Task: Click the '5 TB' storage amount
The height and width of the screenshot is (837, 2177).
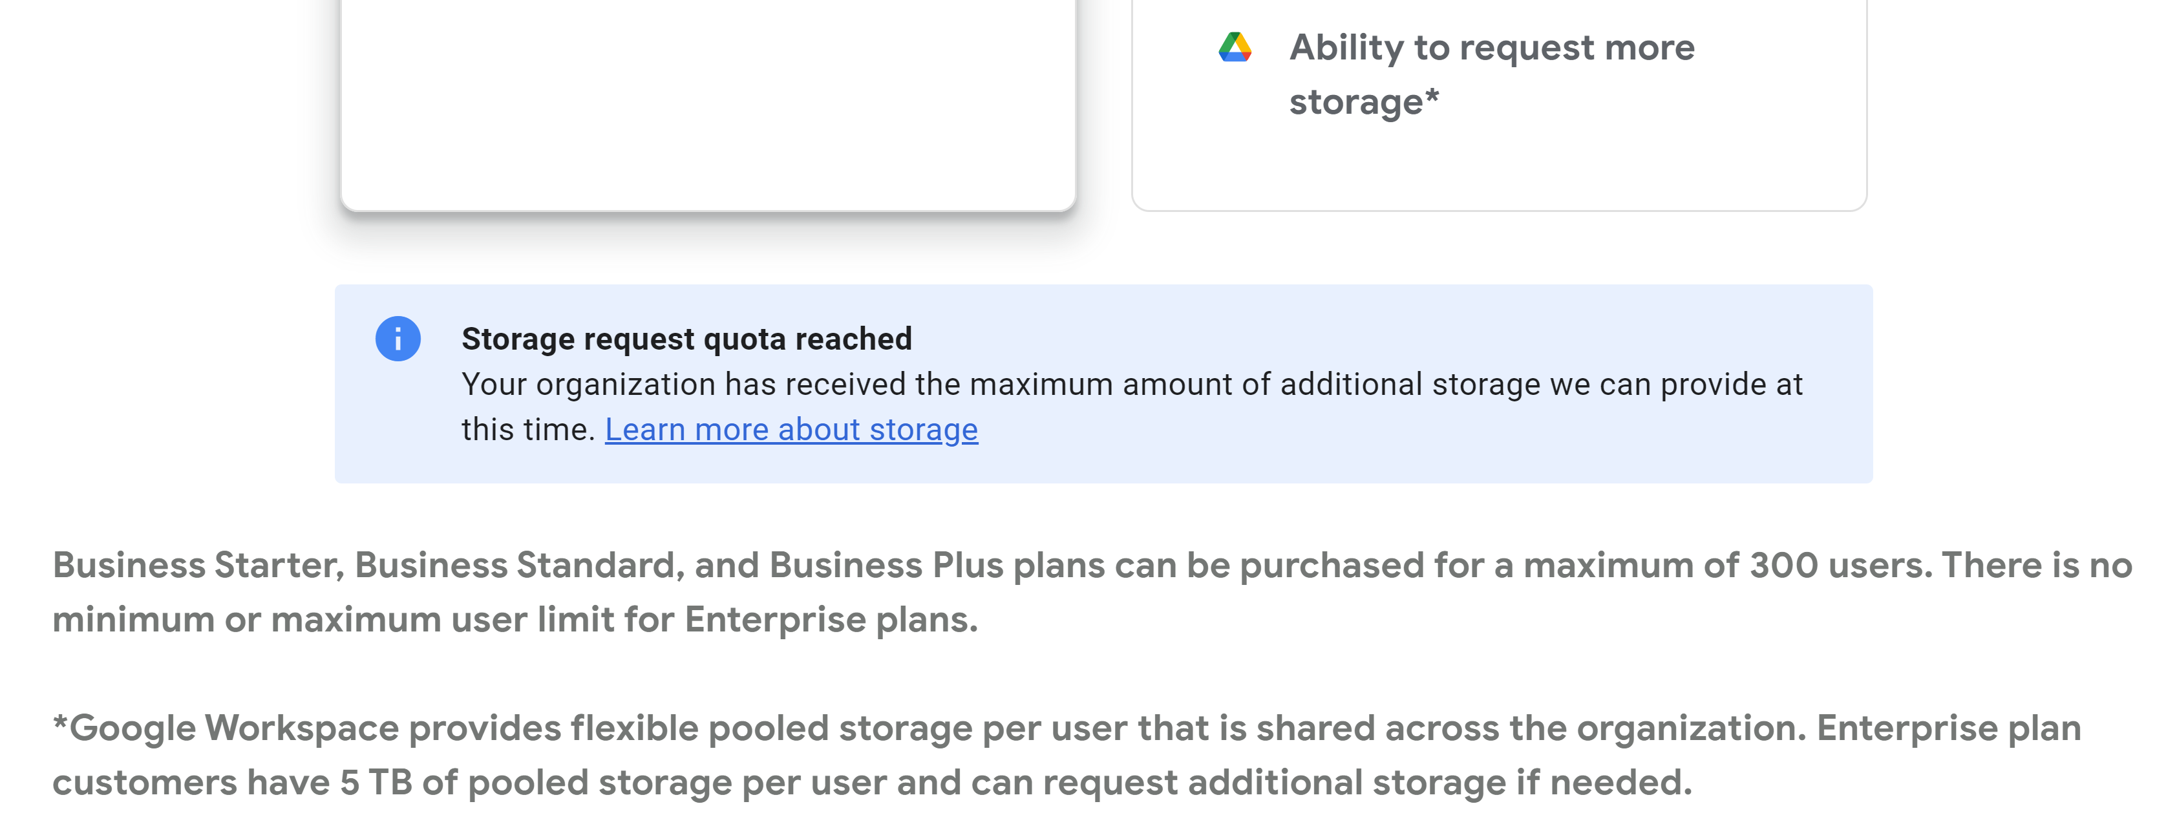Action: point(376,783)
